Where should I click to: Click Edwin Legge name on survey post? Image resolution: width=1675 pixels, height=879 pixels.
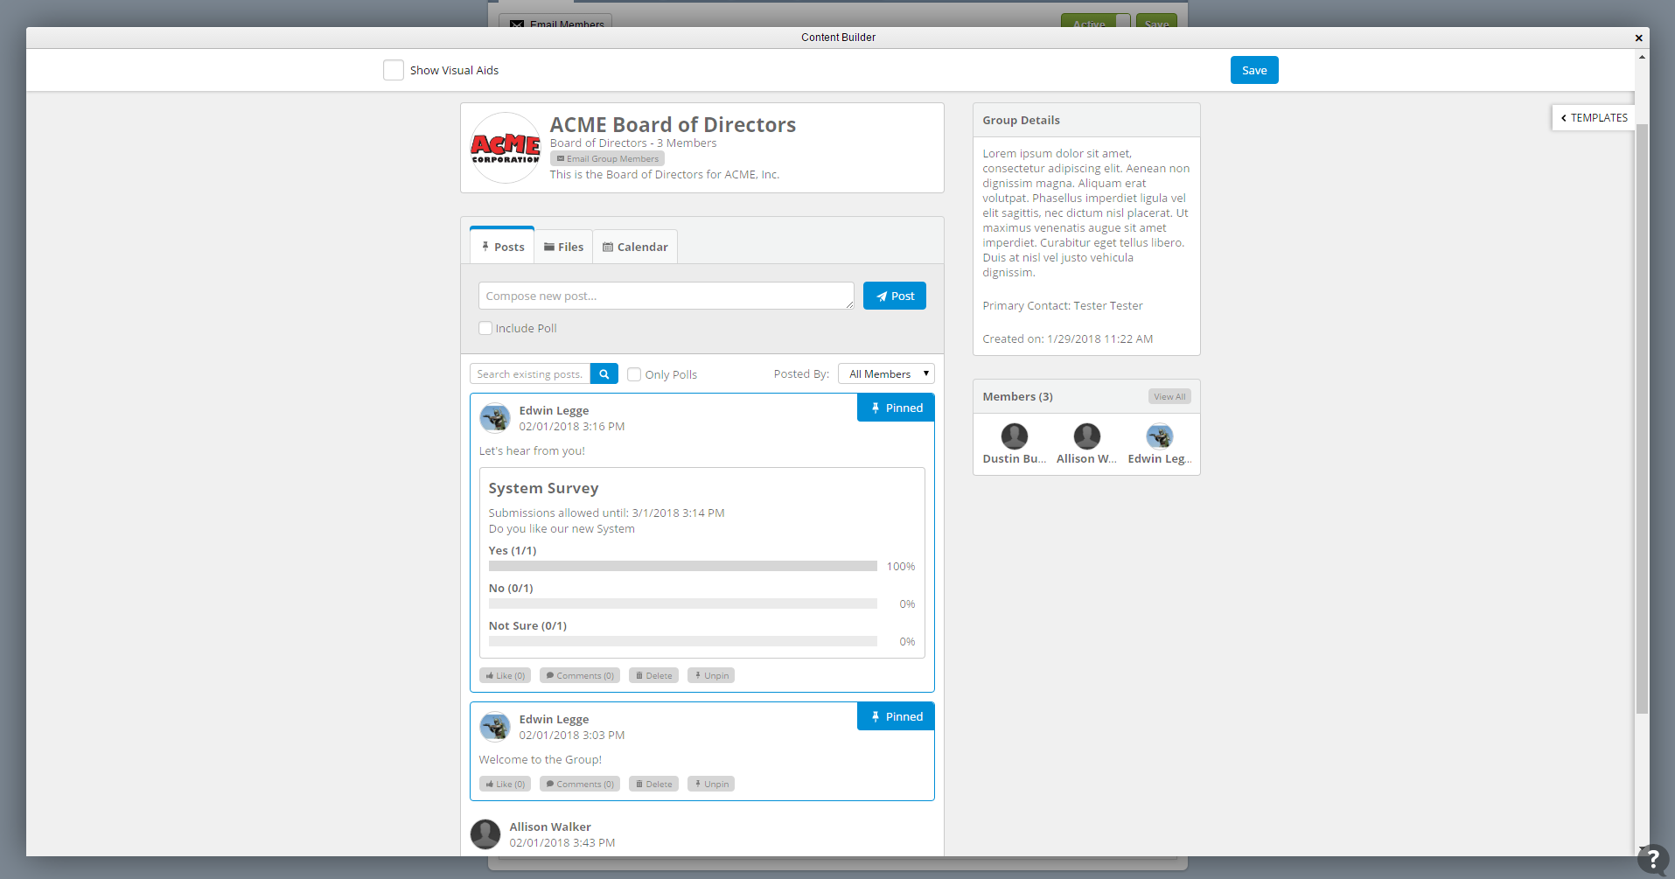554,410
